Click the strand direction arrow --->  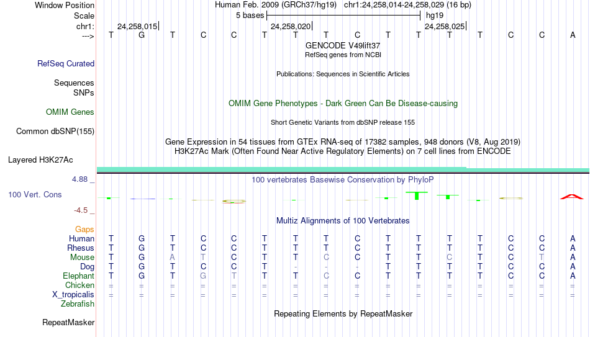click(x=88, y=36)
